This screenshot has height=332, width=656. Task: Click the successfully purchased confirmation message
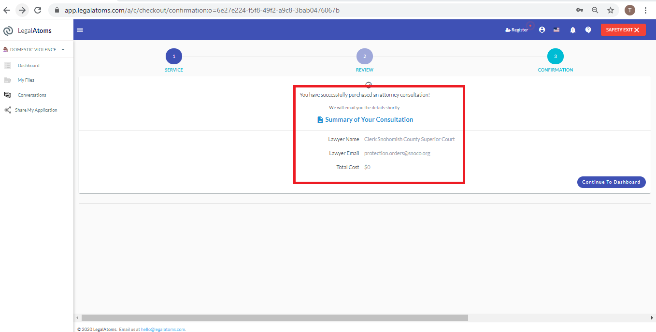365,95
